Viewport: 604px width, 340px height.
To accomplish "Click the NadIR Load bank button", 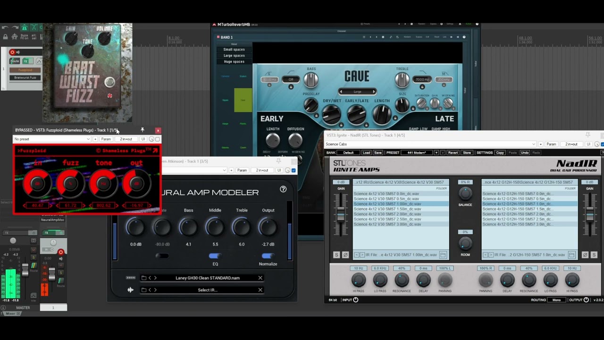I will (x=366, y=153).
